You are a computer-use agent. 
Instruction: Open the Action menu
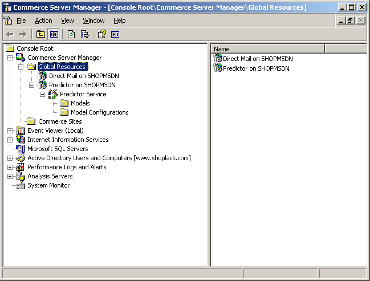coord(43,21)
